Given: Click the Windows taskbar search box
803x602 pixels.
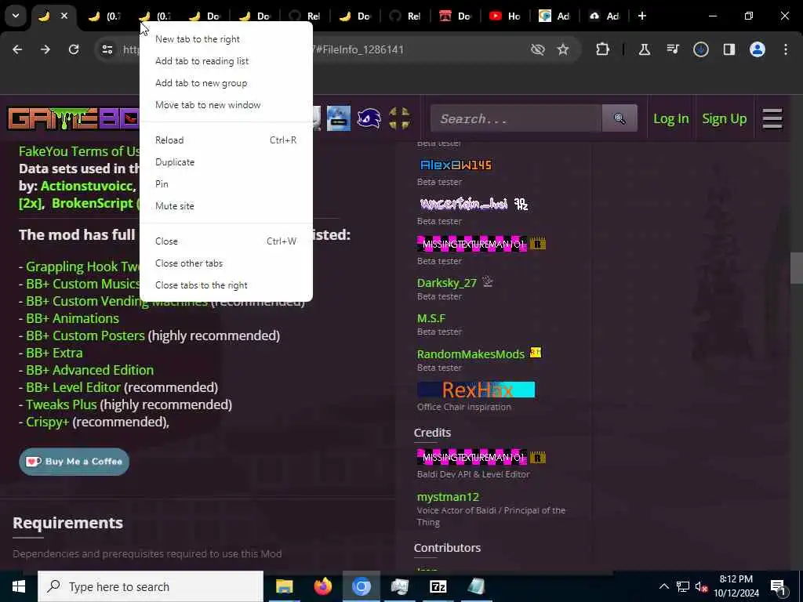Looking at the screenshot, I should [x=151, y=586].
